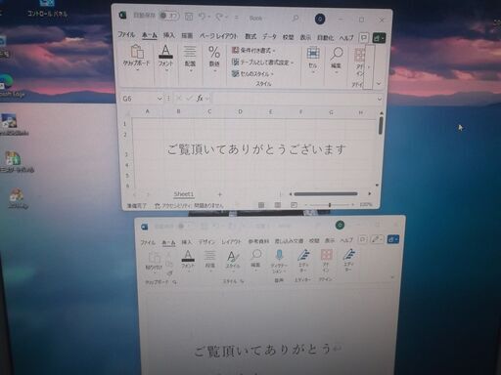The width and height of the screenshot is (501, 375).
Task: Click inside the Excel formula bar
Action: click(295, 99)
